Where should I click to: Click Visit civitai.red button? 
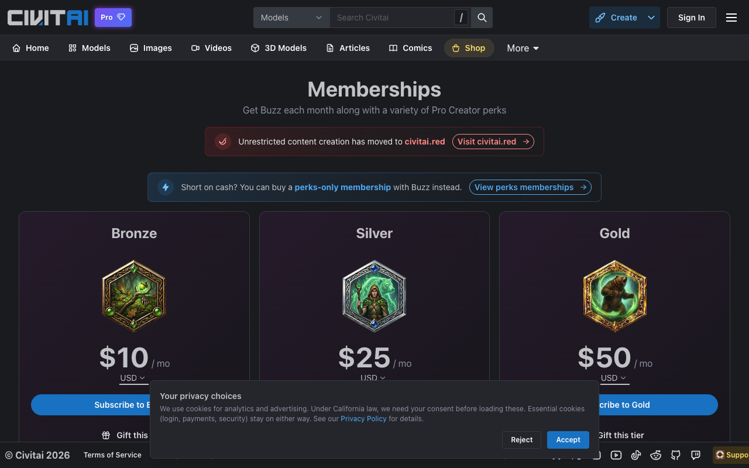[x=493, y=142]
